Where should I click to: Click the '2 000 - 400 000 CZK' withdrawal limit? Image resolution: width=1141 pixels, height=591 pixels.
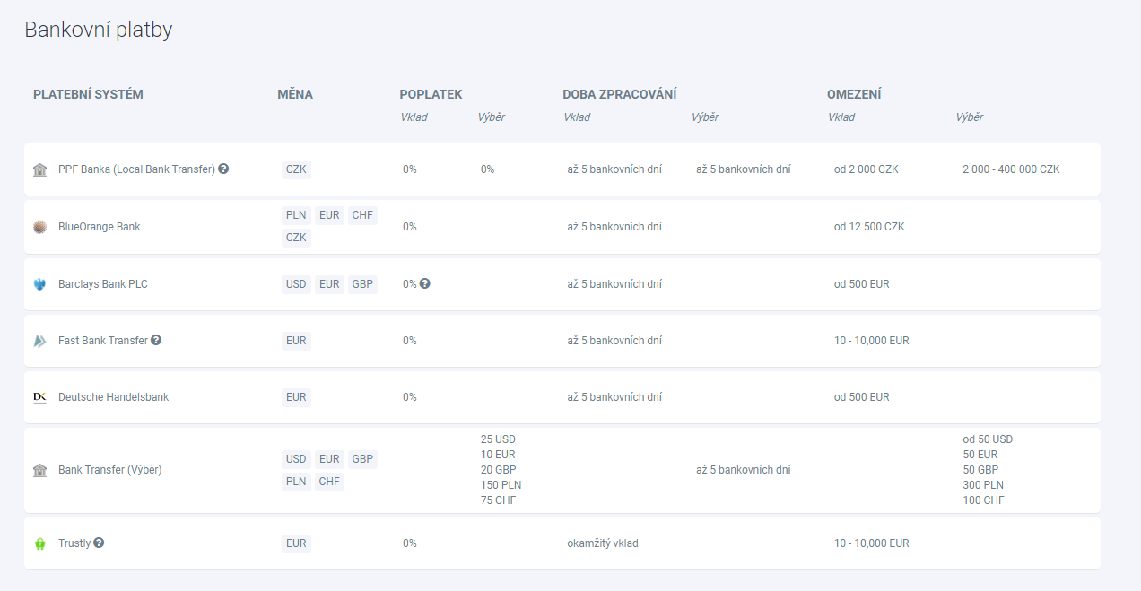point(1011,169)
